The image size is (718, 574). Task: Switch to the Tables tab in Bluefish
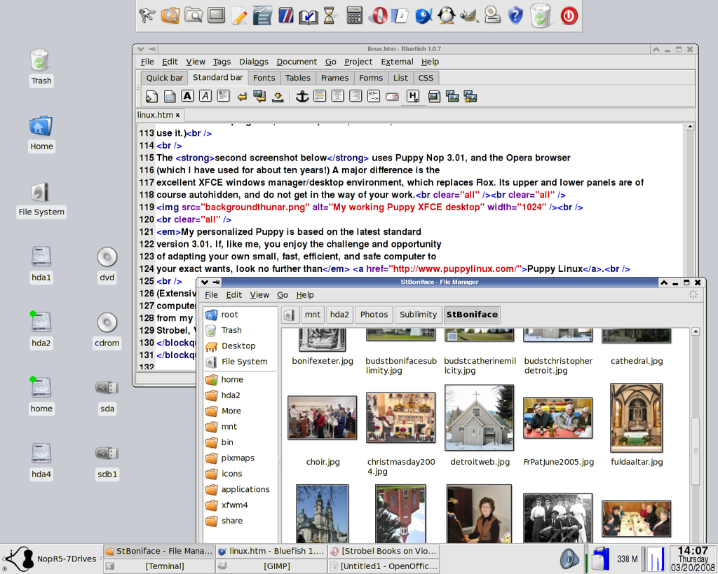(x=298, y=78)
